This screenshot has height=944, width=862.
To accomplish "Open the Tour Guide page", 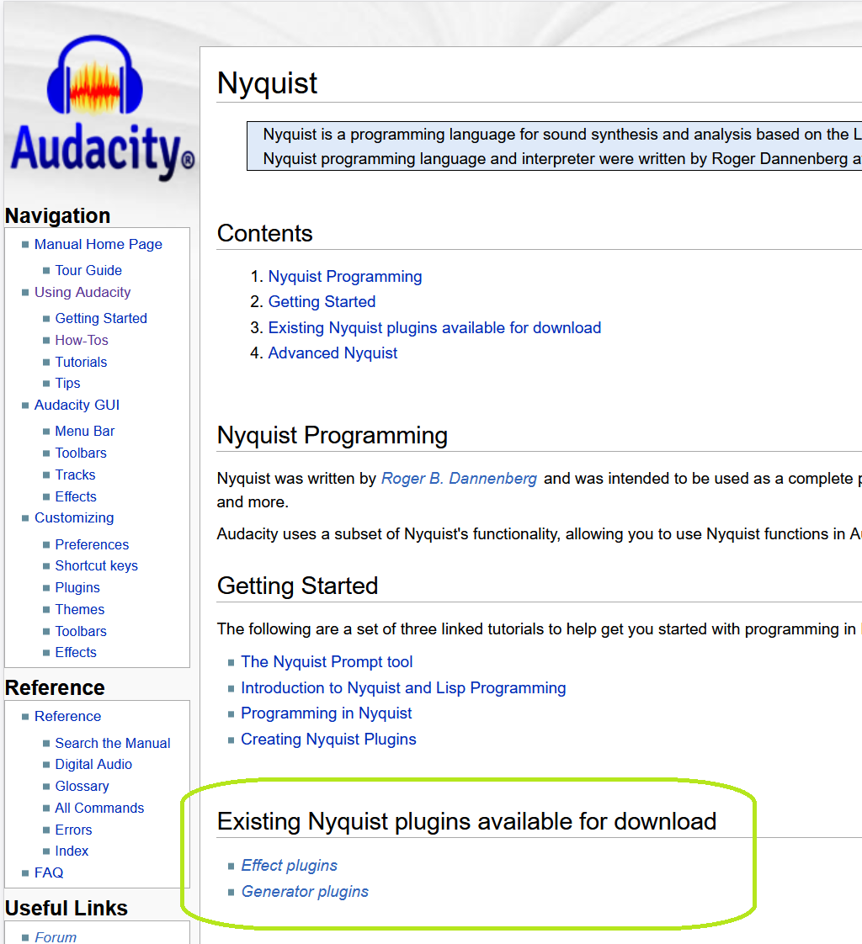I will tap(88, 270).
